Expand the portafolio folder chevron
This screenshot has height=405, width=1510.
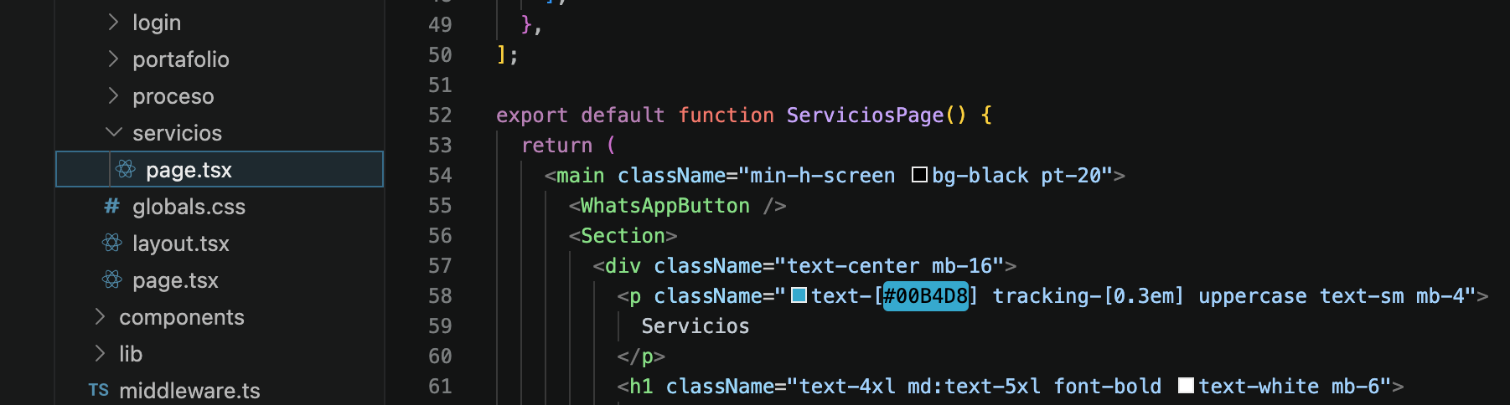click(x=113, y=59)
